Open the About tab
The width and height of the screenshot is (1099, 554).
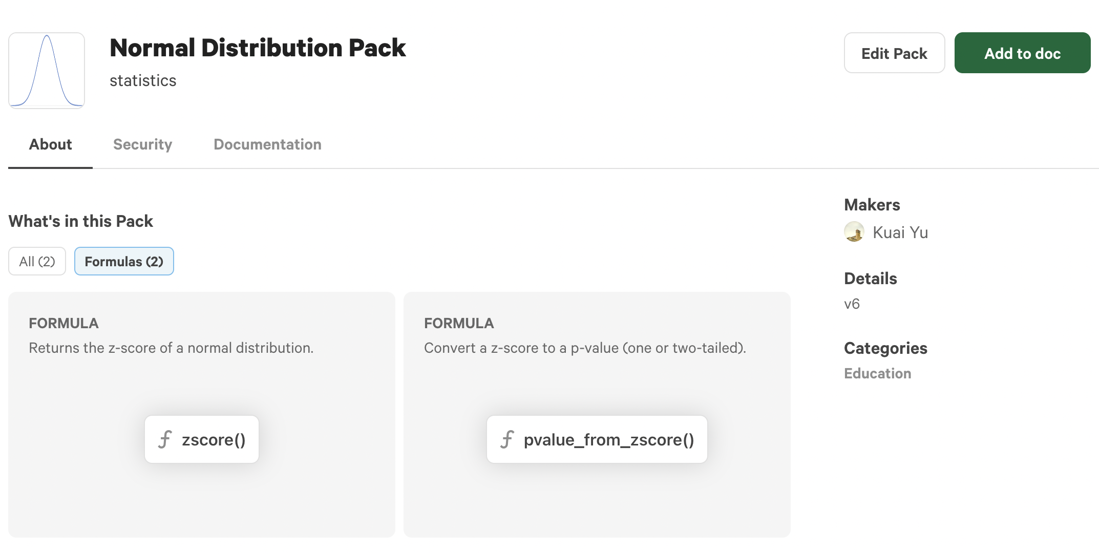(50, 144)
